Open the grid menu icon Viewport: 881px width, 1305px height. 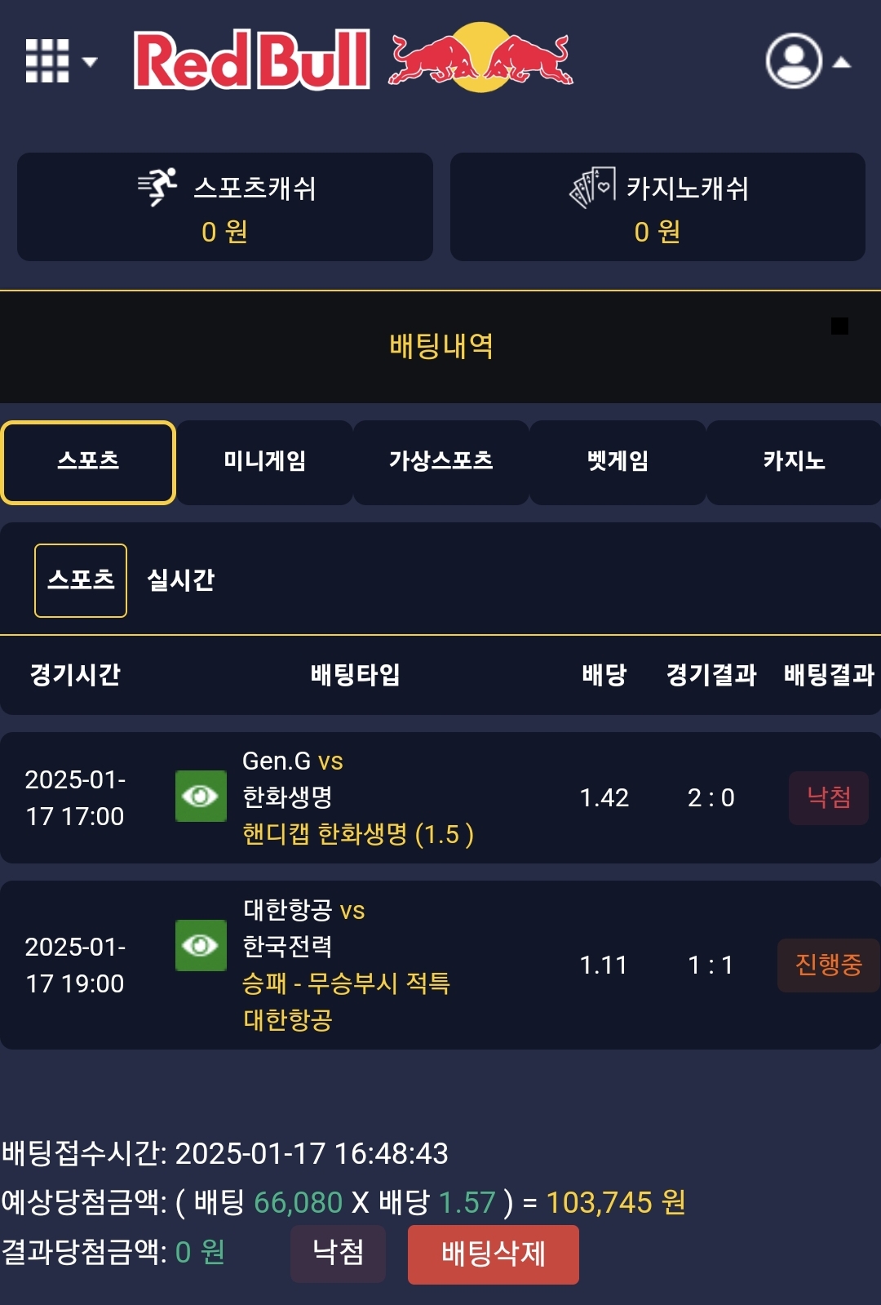[47, 61]
